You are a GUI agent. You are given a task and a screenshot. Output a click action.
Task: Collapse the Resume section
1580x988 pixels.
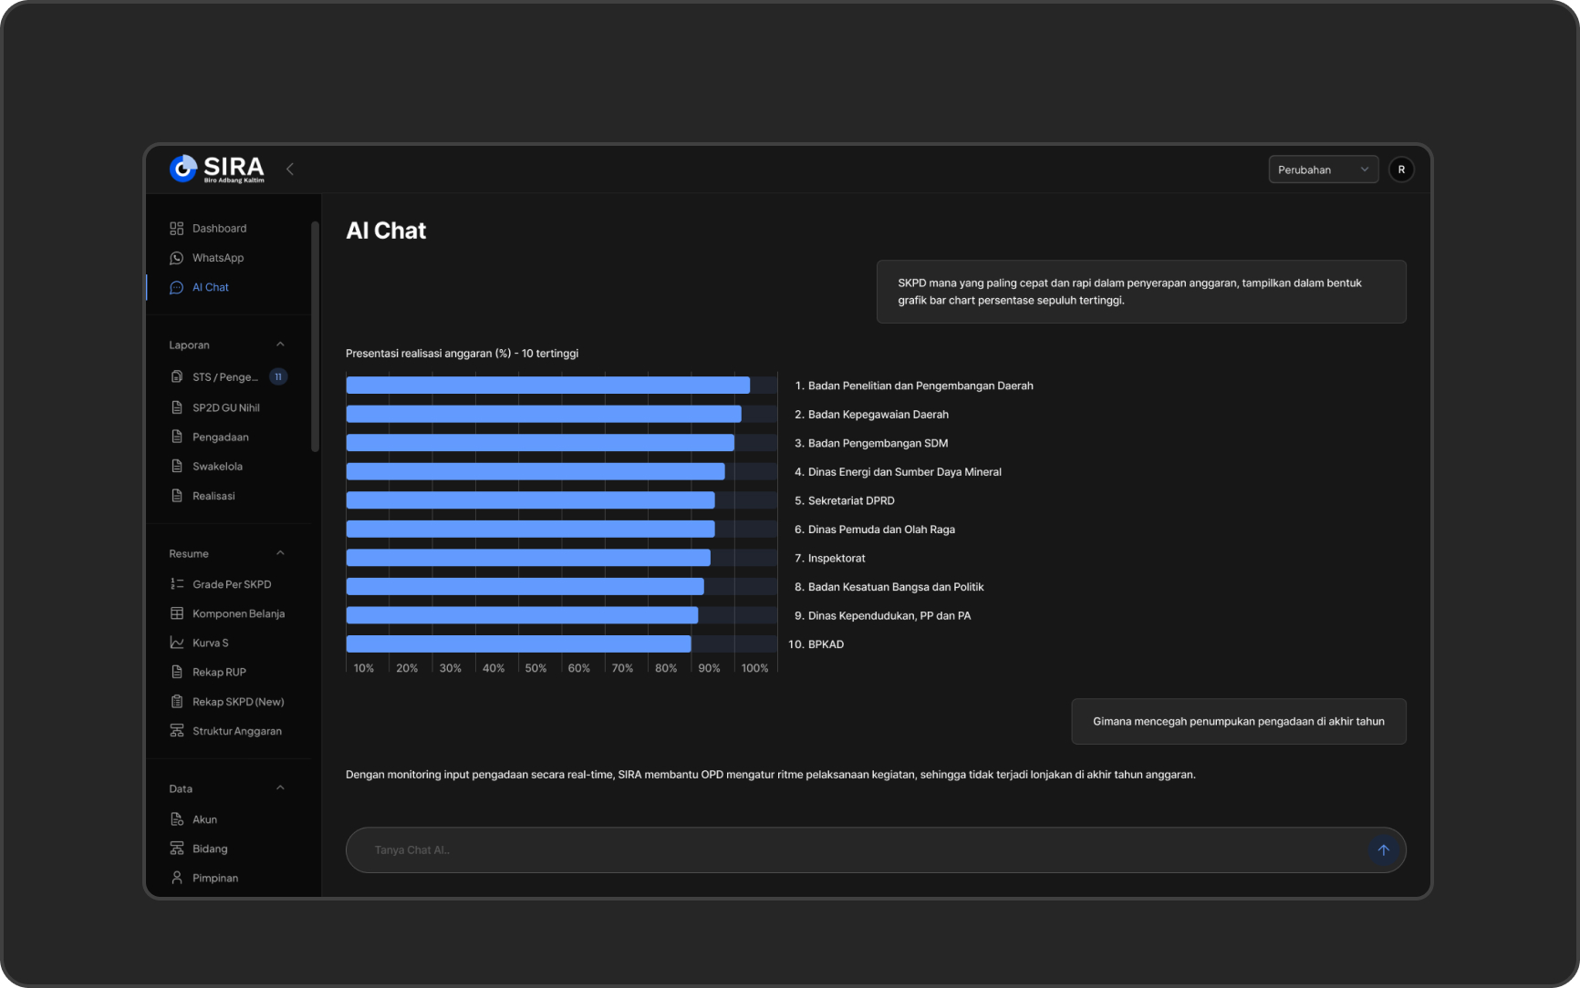click(x=280, y=553)
